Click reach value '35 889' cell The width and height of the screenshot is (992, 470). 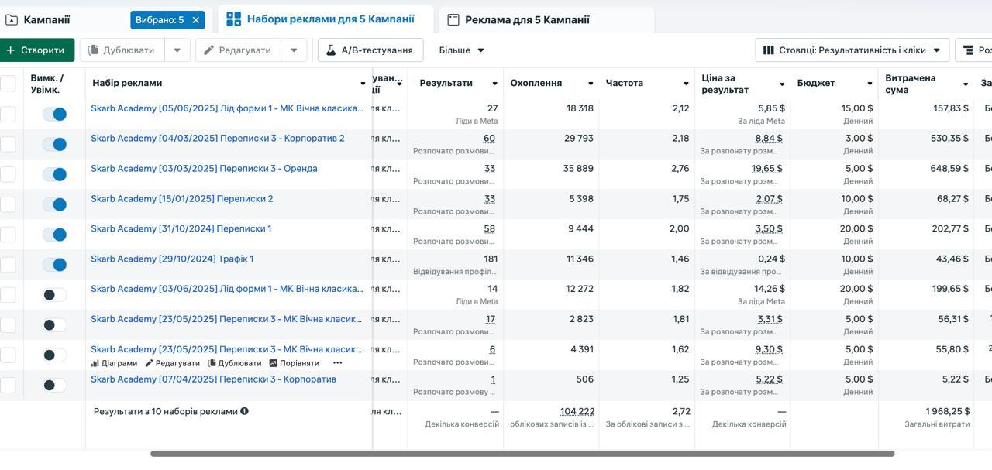(x=578, y=169)
